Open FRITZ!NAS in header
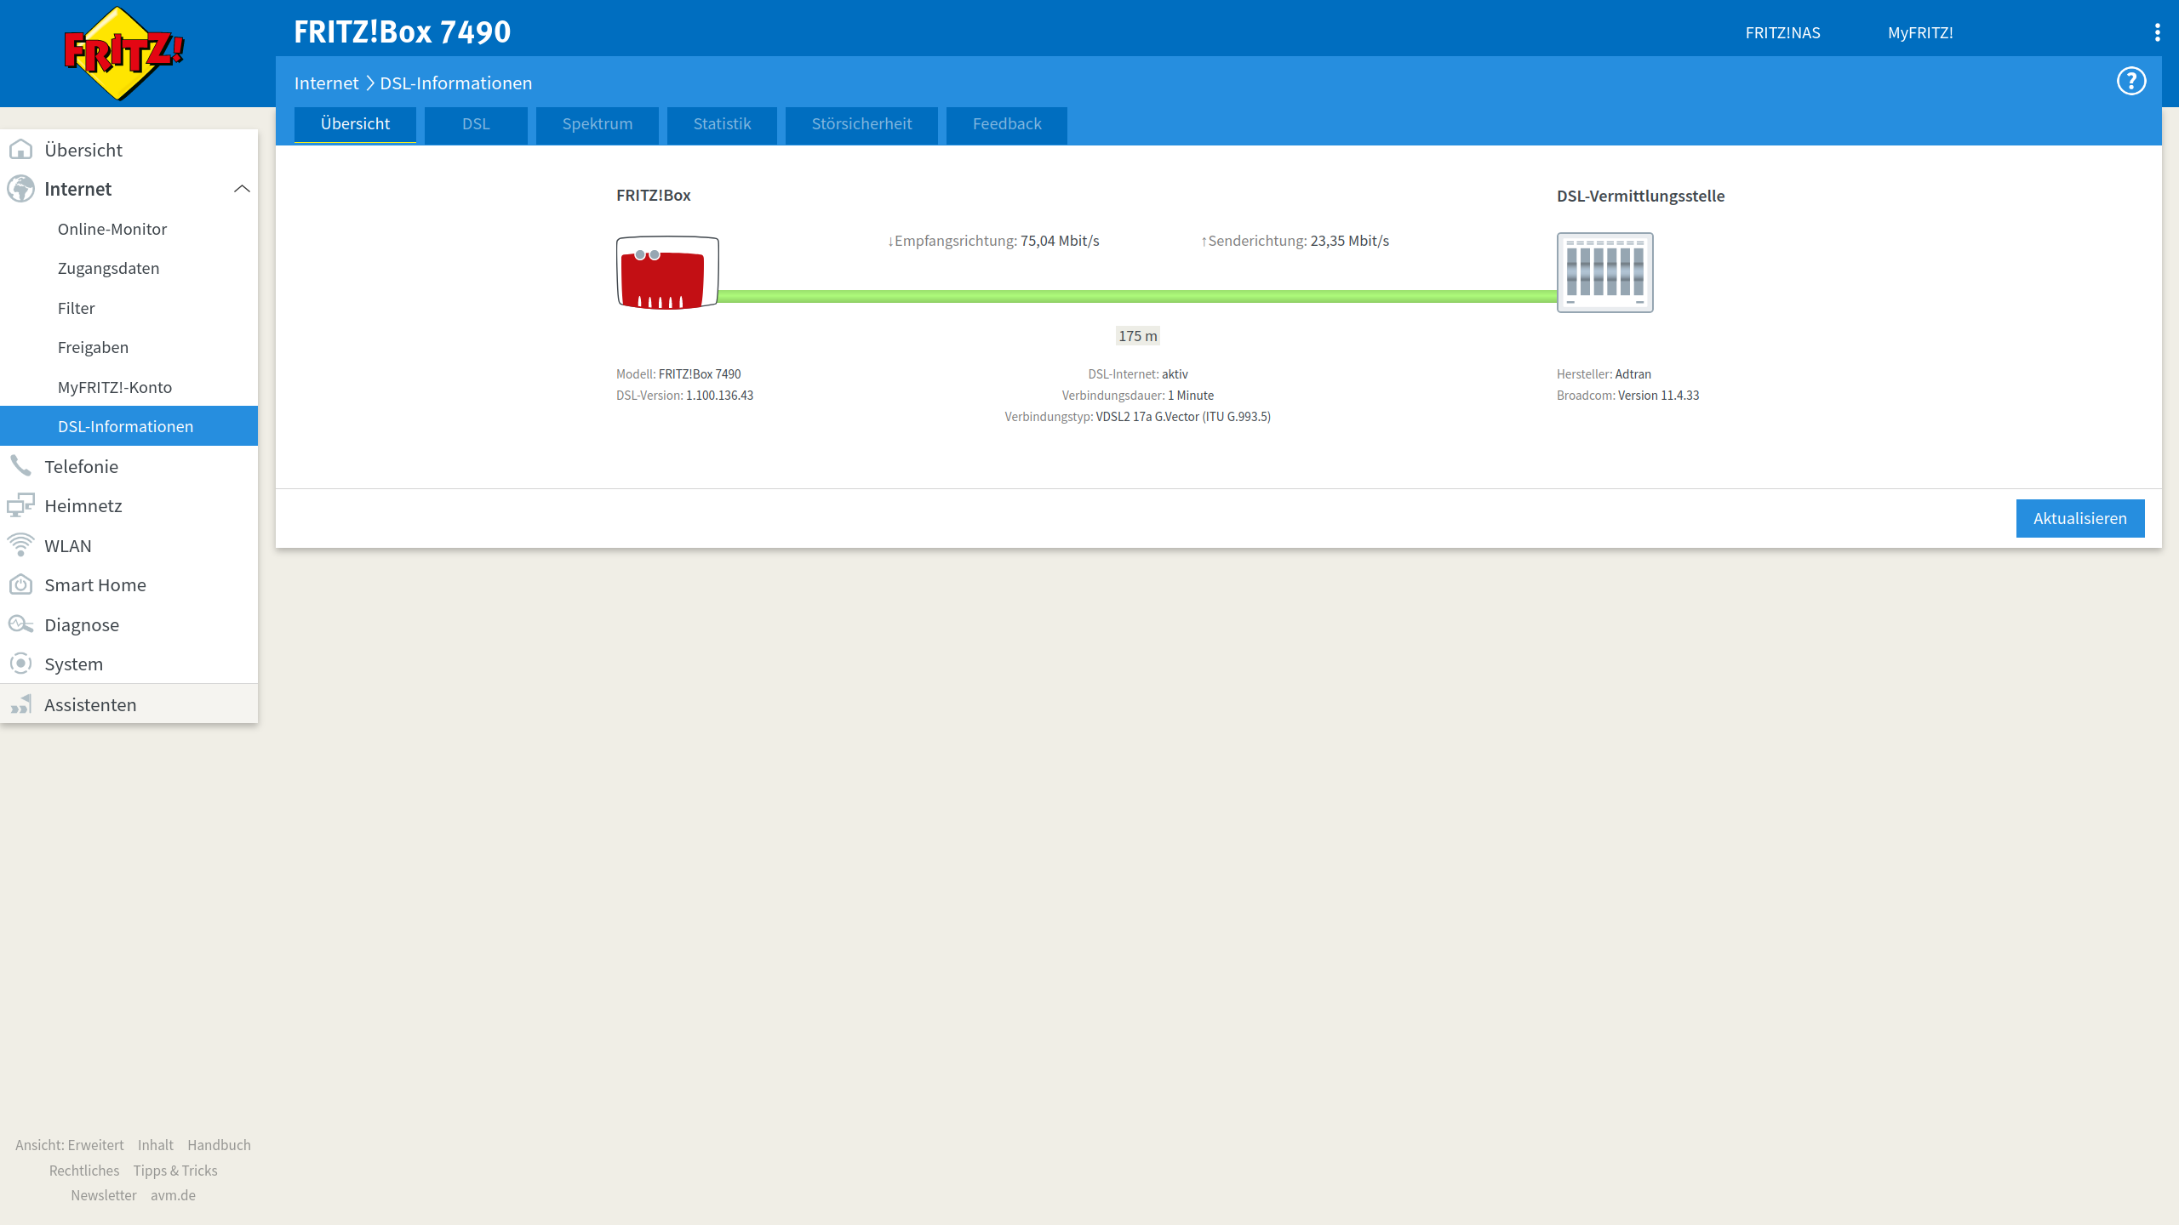The width and height of the screenshot is (2179, 1225). coord(1782,32)
